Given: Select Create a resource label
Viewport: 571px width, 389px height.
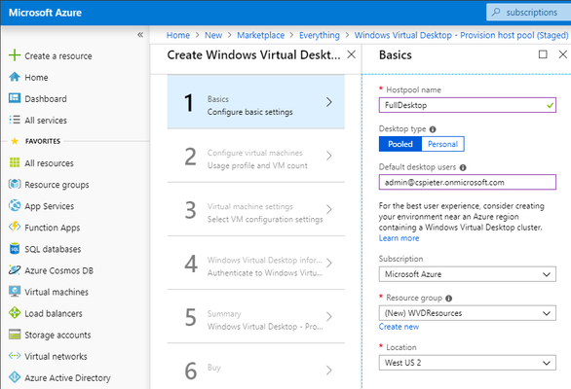Looking at the screenshot, I should [x=58, y=56].
